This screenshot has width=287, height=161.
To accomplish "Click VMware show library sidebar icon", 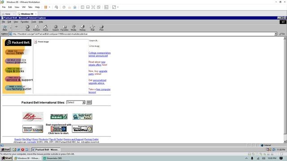I will pyautogui.click(x=83, y=7).
